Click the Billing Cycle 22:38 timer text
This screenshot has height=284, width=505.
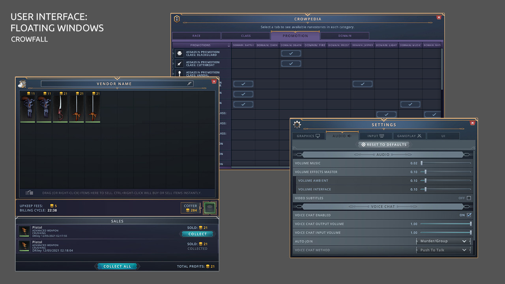pos(52,210)
